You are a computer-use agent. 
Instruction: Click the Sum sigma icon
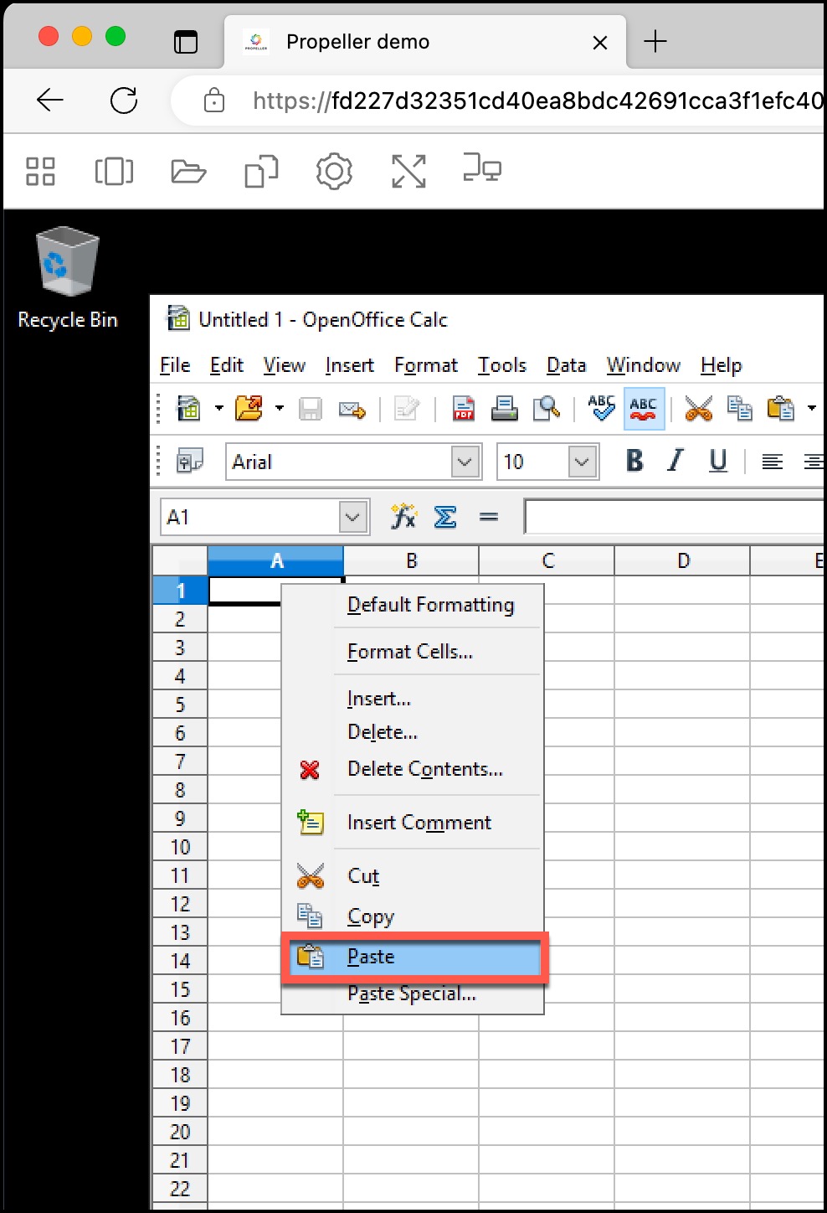coord(445,517)
